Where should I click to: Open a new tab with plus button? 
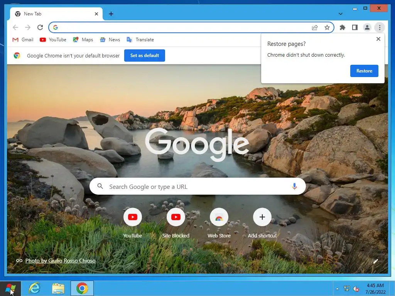(x=111, y=14)
